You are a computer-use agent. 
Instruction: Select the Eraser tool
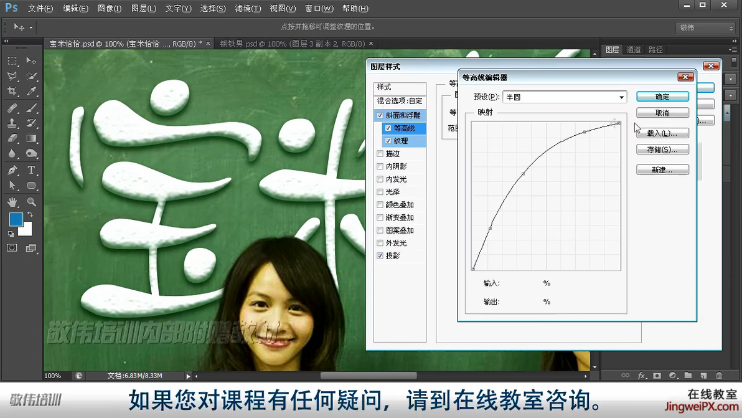pyautogui.click(x=12, y=138)
